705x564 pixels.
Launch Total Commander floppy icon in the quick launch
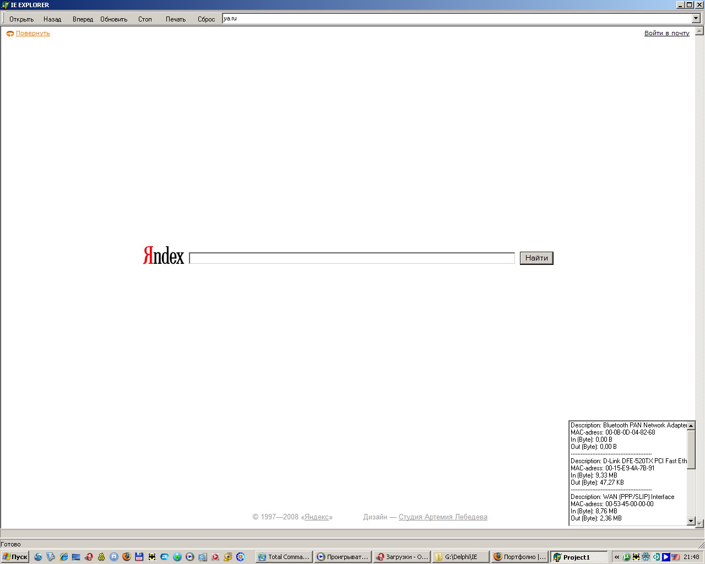[139, 557]
